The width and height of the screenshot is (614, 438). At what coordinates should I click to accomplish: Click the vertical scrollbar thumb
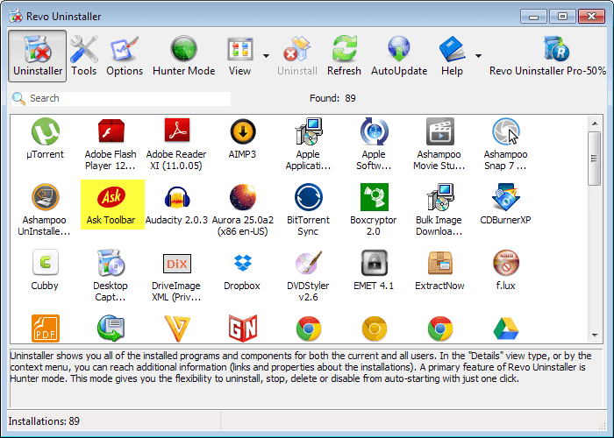click(595, 159)
